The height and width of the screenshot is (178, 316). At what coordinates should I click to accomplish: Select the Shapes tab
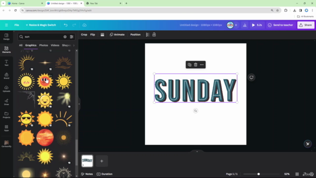(66, 45)
